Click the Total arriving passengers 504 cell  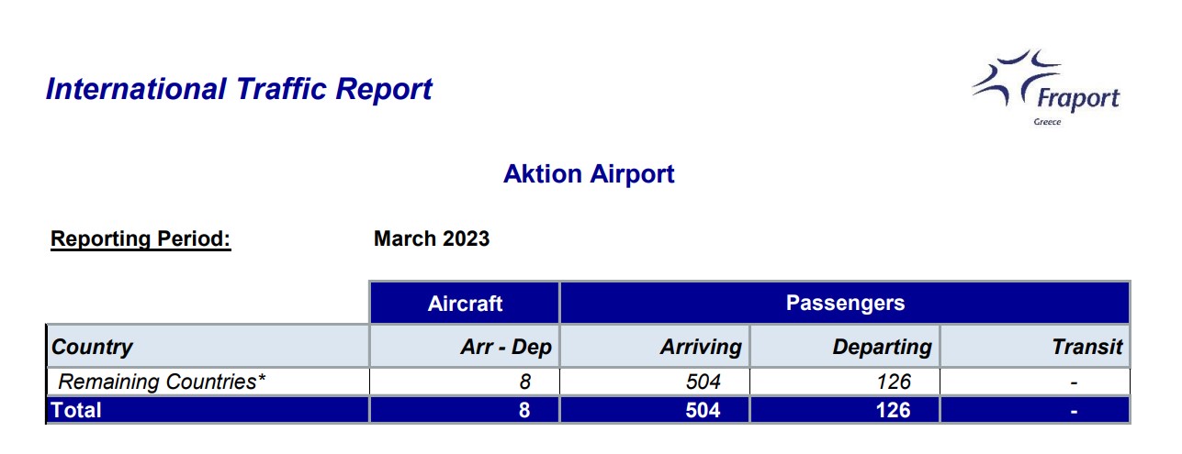tap(655, 410)
